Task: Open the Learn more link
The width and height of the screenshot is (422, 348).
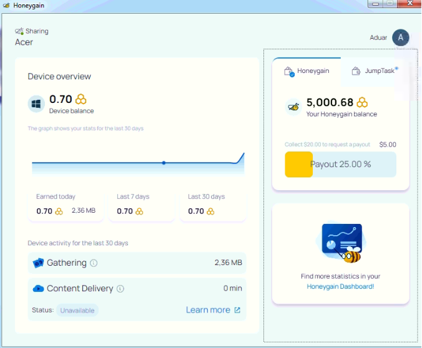Action: 208,310
